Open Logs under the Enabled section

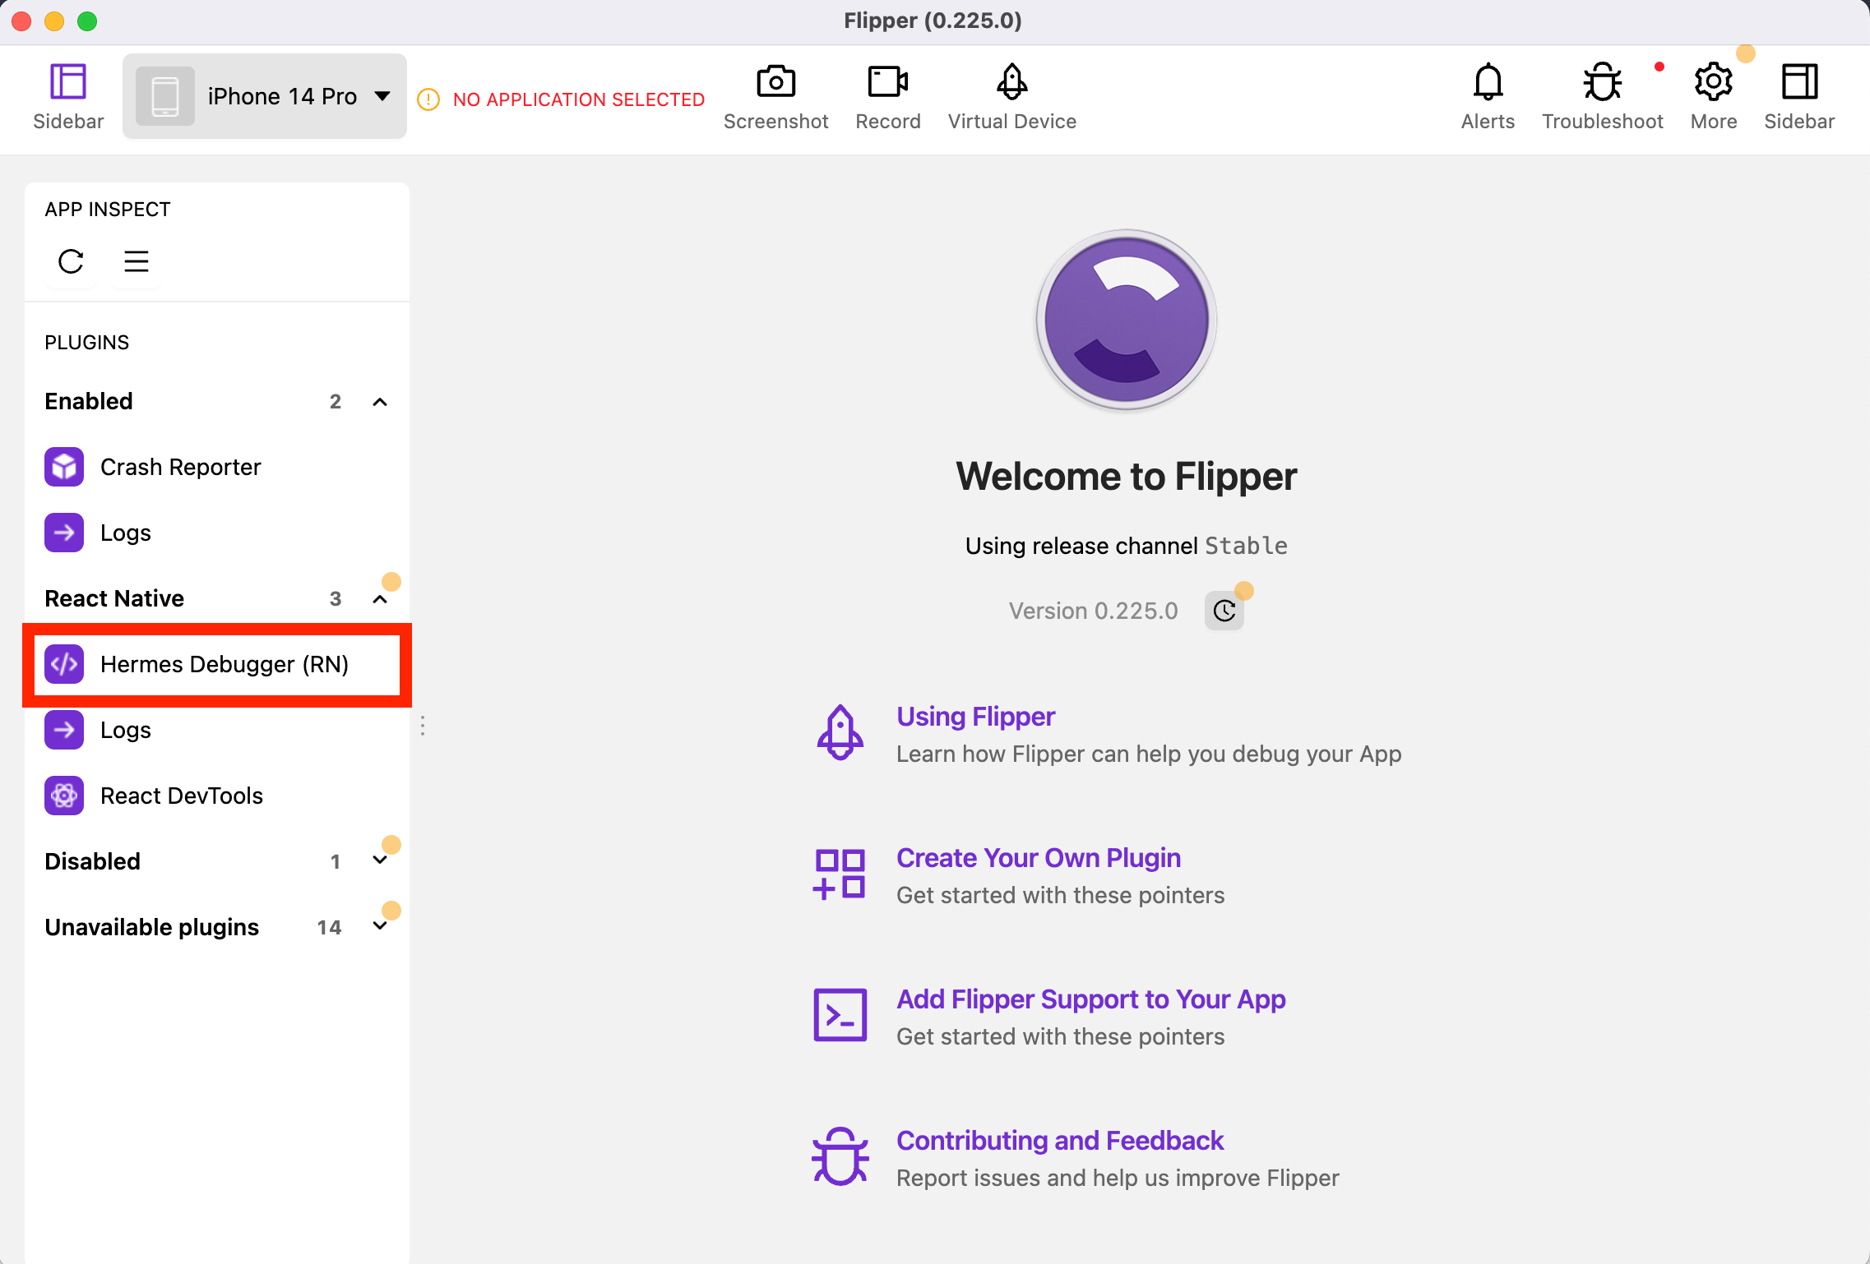click(x=215, y=533)
